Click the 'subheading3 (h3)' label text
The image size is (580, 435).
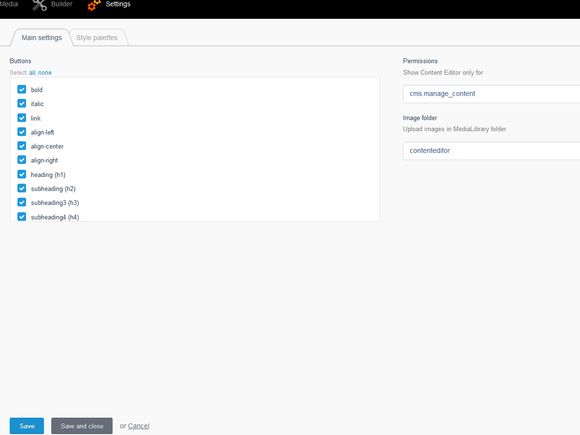55,203
